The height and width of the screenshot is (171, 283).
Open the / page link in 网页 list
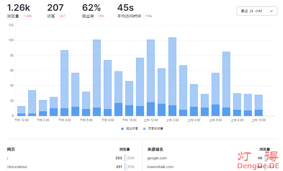click(8, 158)
